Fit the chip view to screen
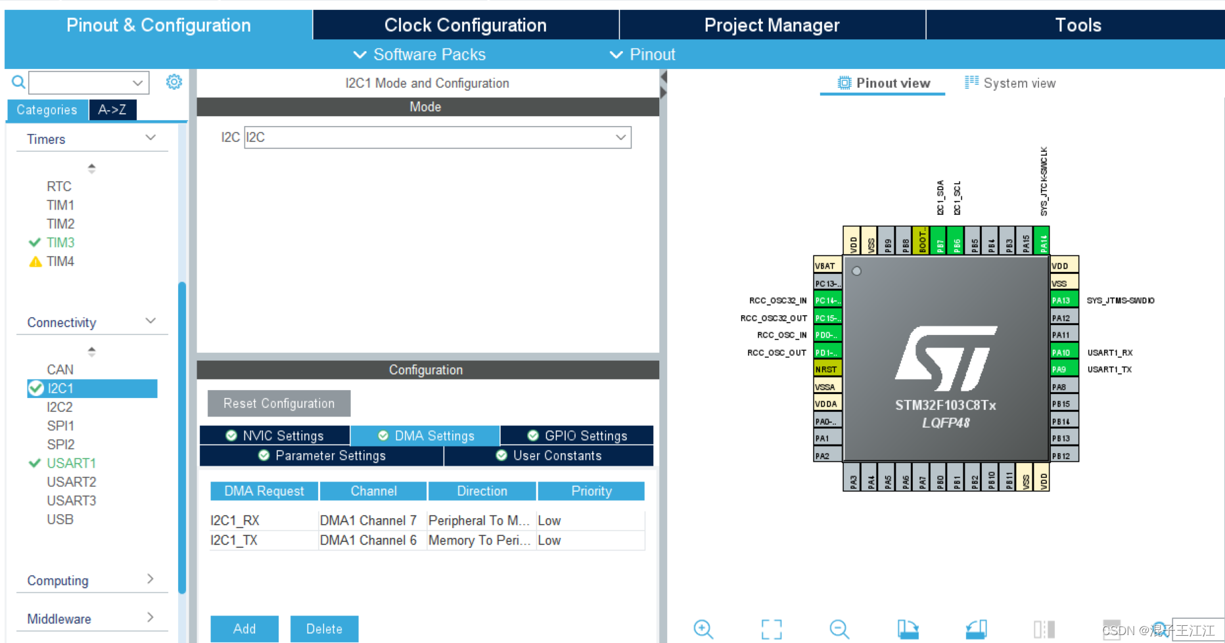Screen dimensions: 1225x643 click(772, 629)
